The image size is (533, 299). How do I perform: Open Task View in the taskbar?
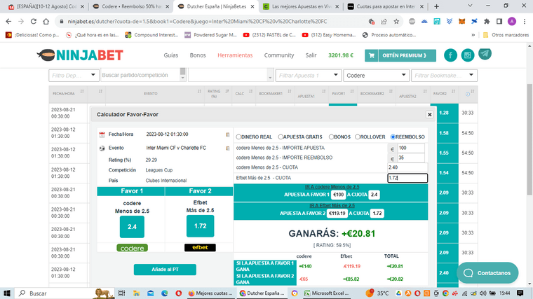(x=121, y=293)
